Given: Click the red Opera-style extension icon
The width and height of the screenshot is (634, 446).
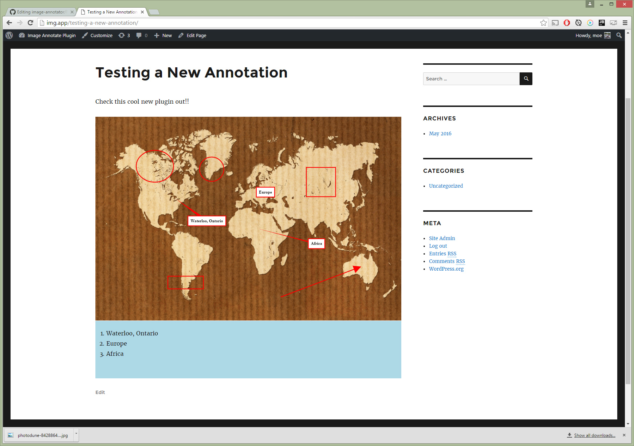Looking at the screenshot, I should 567,23.
